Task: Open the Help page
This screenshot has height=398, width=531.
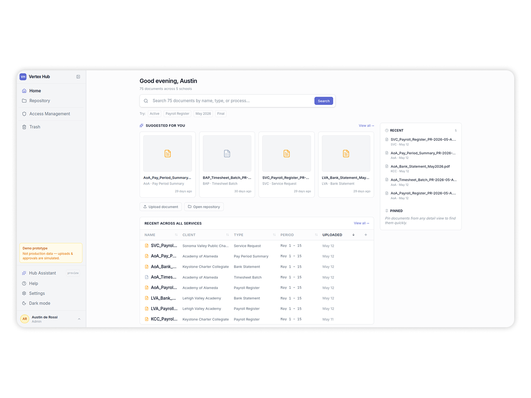Action: 51,283
